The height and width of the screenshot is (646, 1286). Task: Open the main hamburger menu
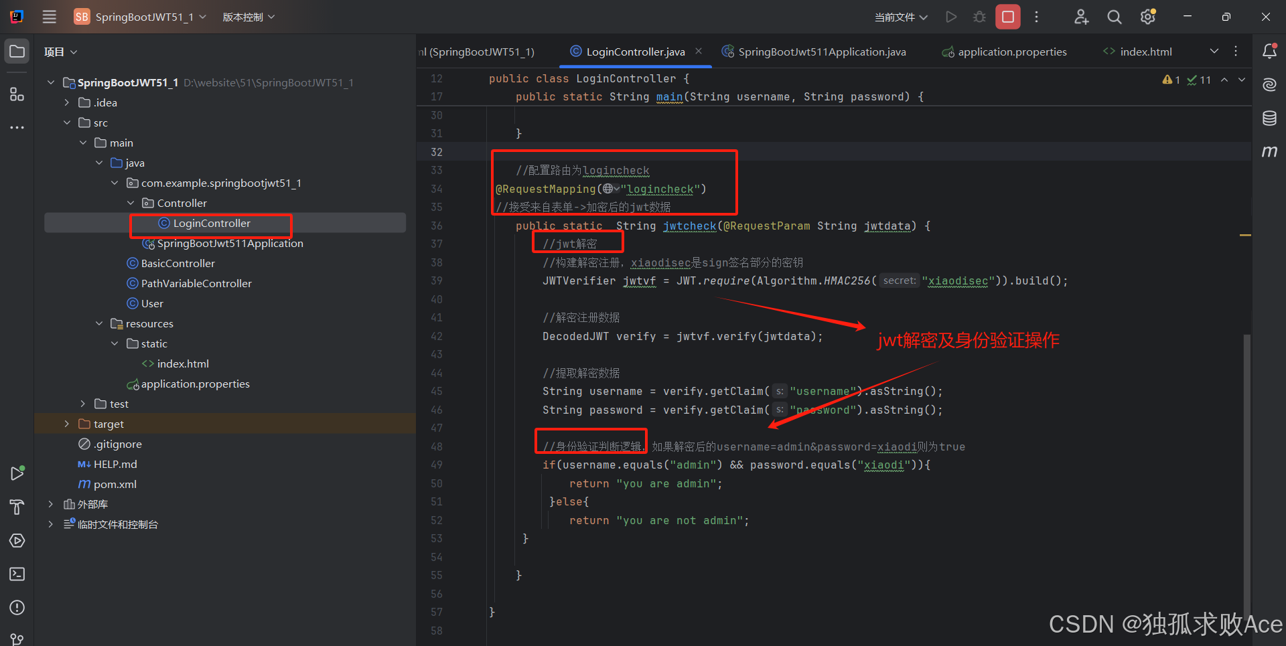(x=49, y=17)
